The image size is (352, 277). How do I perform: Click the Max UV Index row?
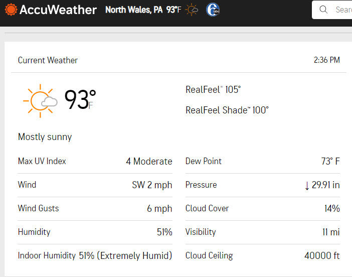[95, 161]
